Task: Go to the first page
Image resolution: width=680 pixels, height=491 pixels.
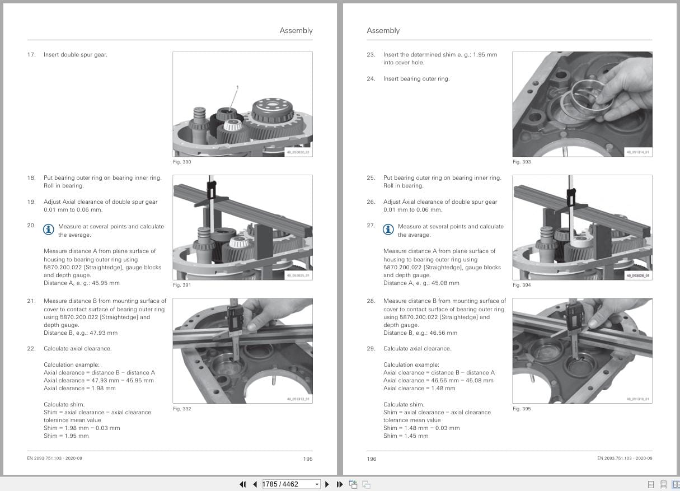Action: click(242, 484)
